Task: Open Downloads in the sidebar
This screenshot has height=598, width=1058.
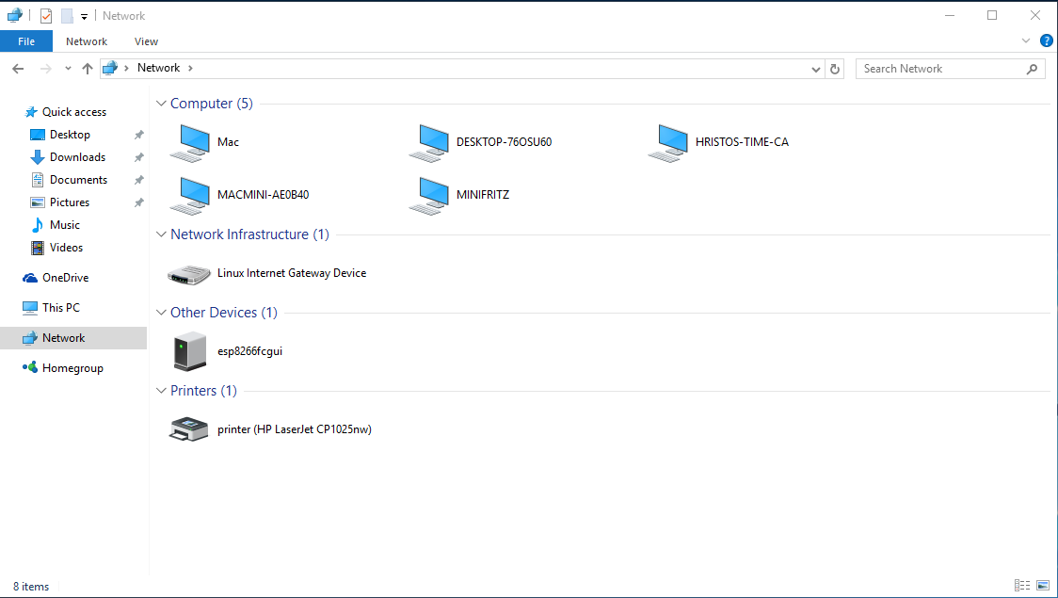Action: click(x=77, y=157)
